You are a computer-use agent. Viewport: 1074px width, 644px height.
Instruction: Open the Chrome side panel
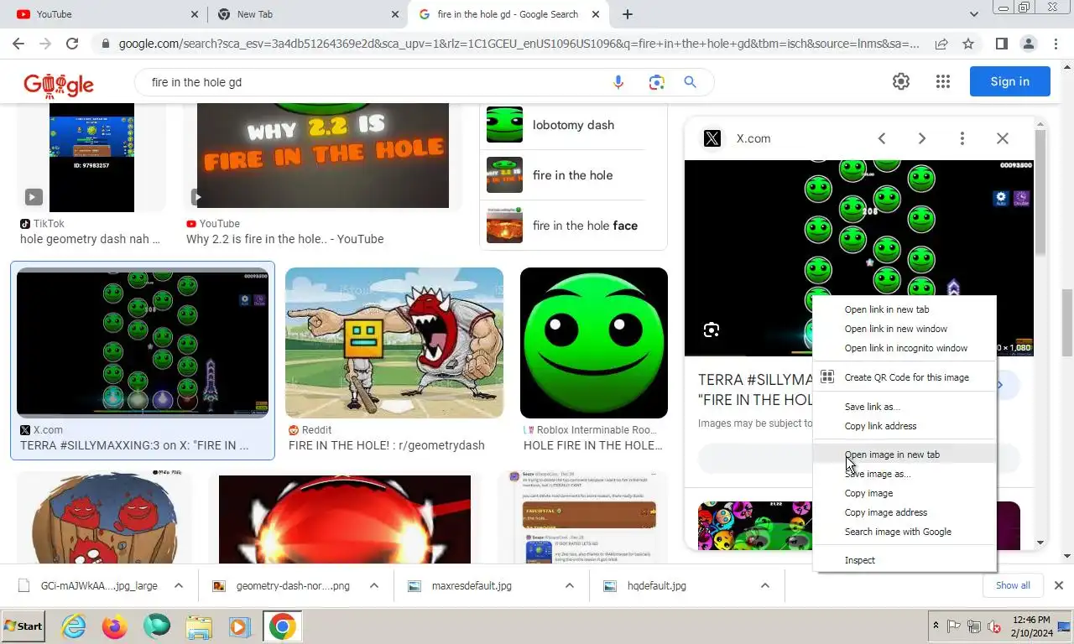pos(1001,44)
